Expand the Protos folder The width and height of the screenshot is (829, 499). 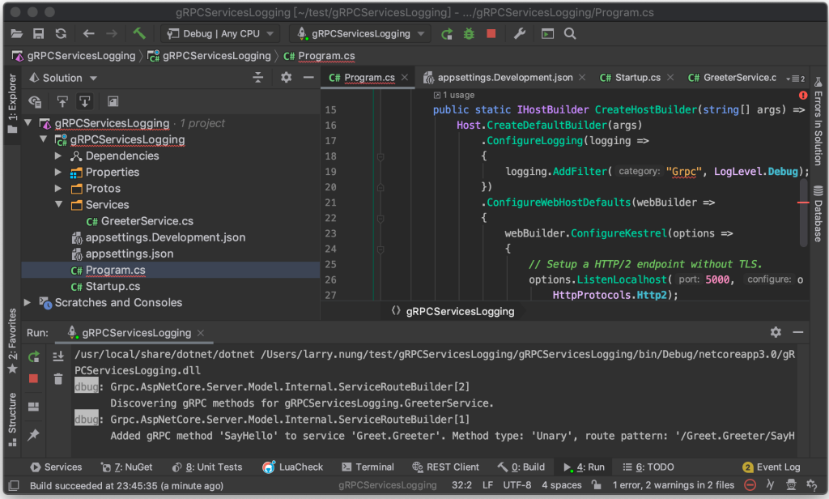click(58, 189)
